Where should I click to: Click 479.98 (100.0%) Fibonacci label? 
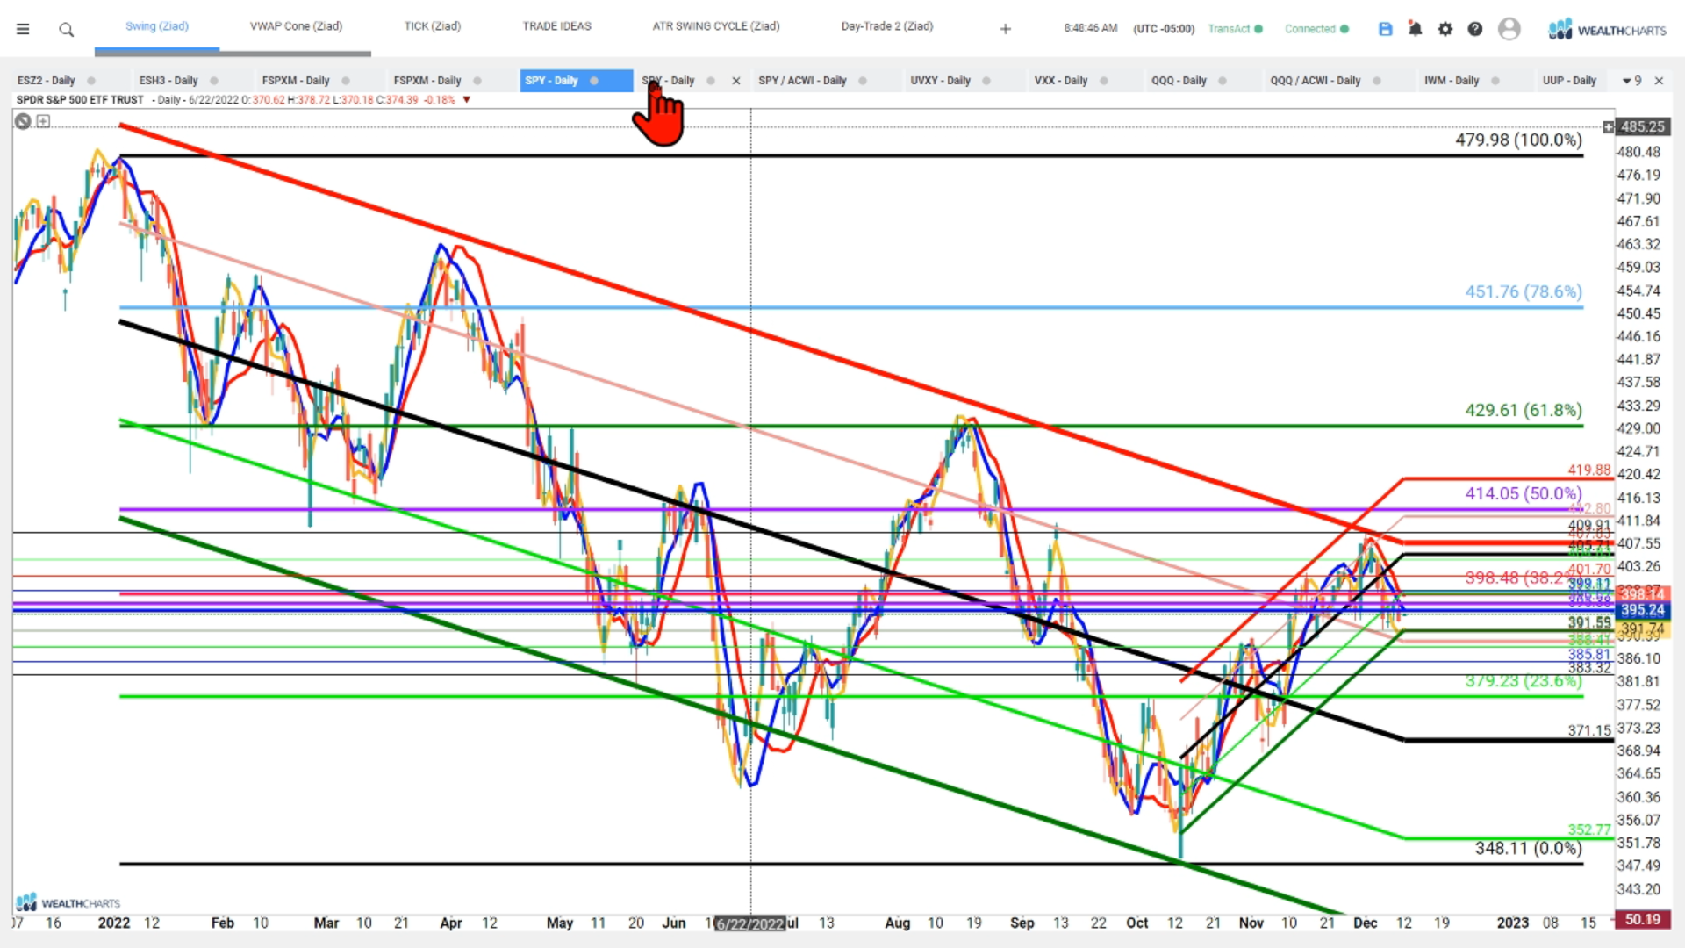tap(1518, 140)
